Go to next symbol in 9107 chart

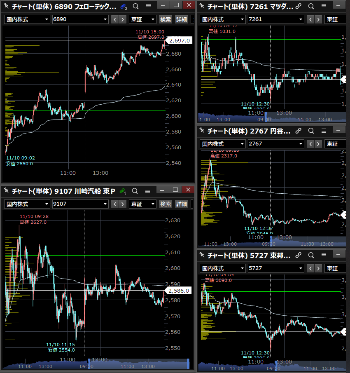click(123, 204)
